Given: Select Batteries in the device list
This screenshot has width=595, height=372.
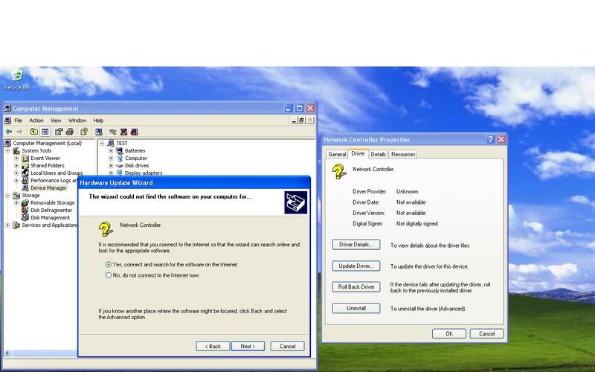Looking at the screenshot, I should (x=135, y=151).
